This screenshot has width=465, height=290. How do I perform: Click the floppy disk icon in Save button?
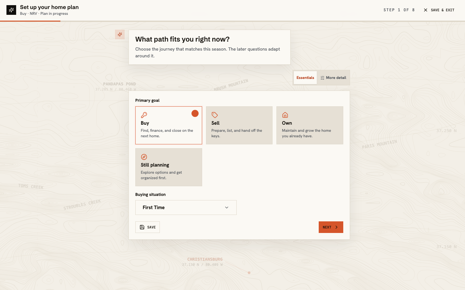click(142, 227)
